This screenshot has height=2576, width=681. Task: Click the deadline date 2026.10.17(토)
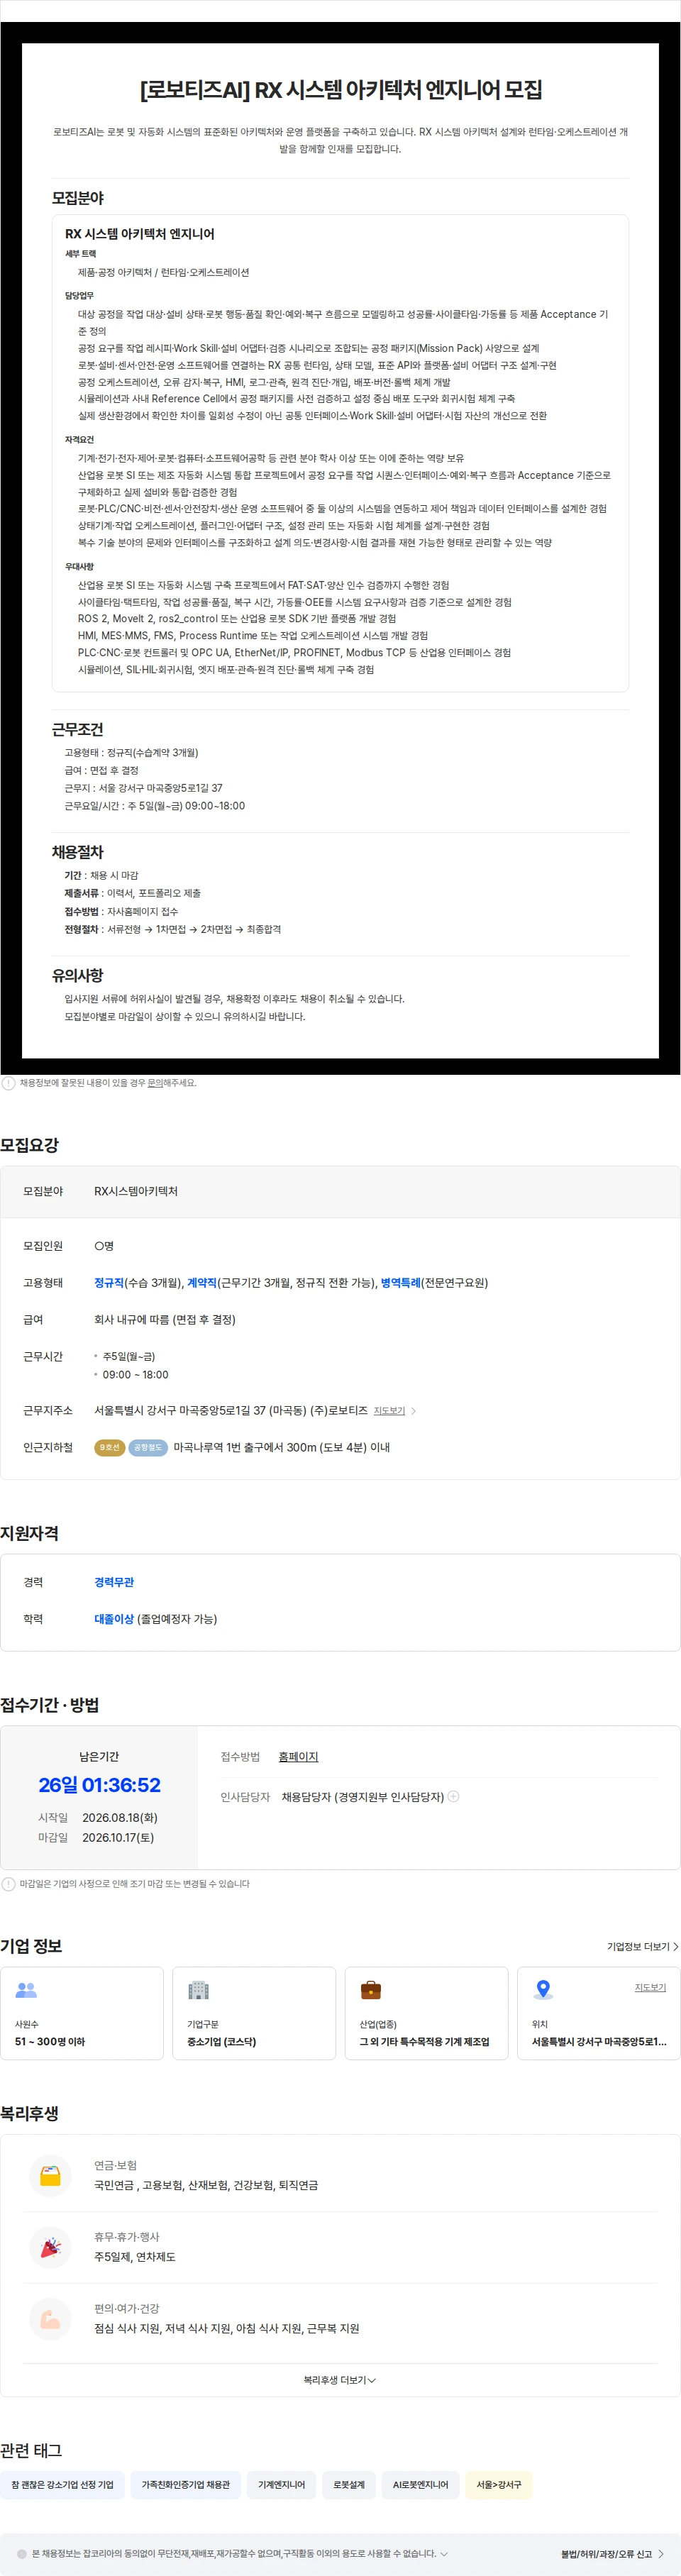point(118,1838)
